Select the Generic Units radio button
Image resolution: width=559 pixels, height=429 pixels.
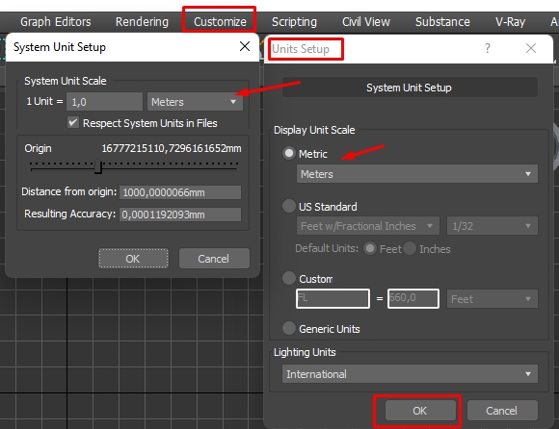pos(289,328)
